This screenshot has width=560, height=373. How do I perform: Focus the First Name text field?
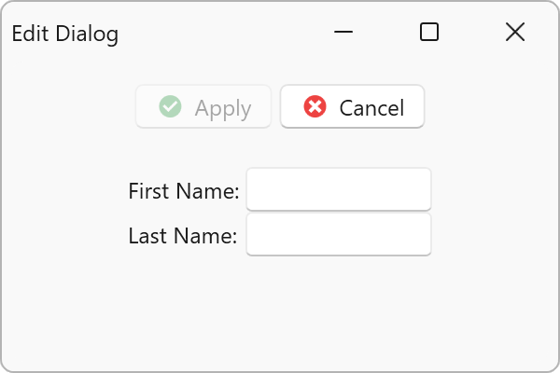point(338,190)
